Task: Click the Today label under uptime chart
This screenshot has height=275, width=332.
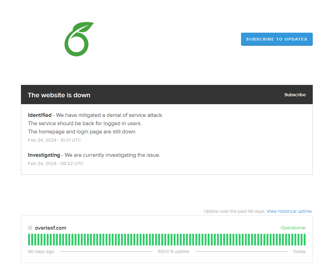Action: (299, 252)
